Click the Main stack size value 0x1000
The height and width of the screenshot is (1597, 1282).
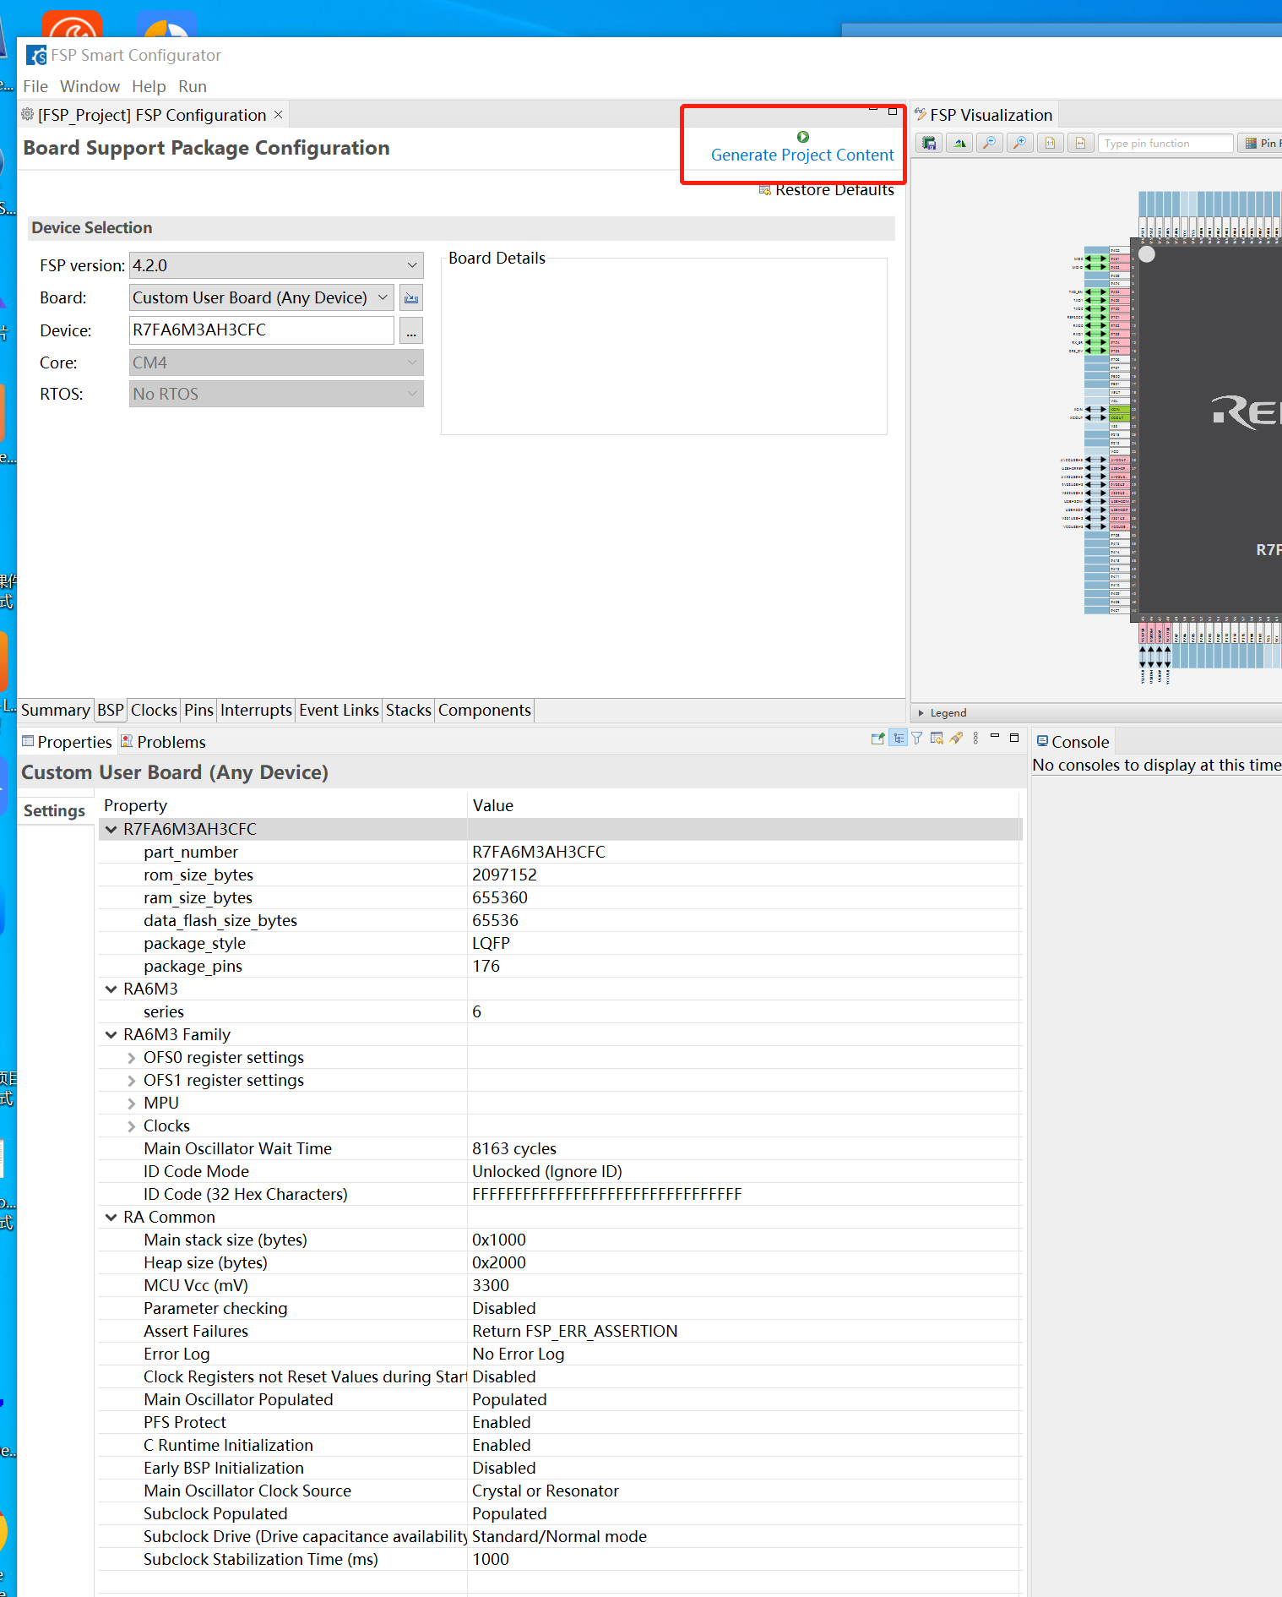point(499,1240)
